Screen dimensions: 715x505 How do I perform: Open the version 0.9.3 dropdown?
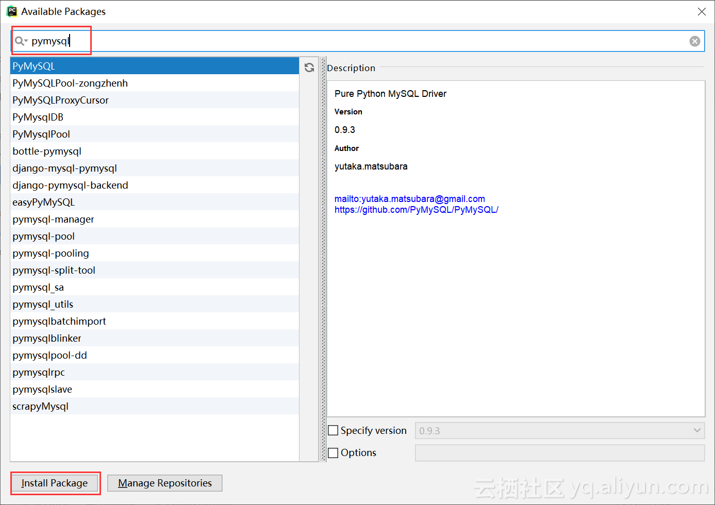(560, 430)
